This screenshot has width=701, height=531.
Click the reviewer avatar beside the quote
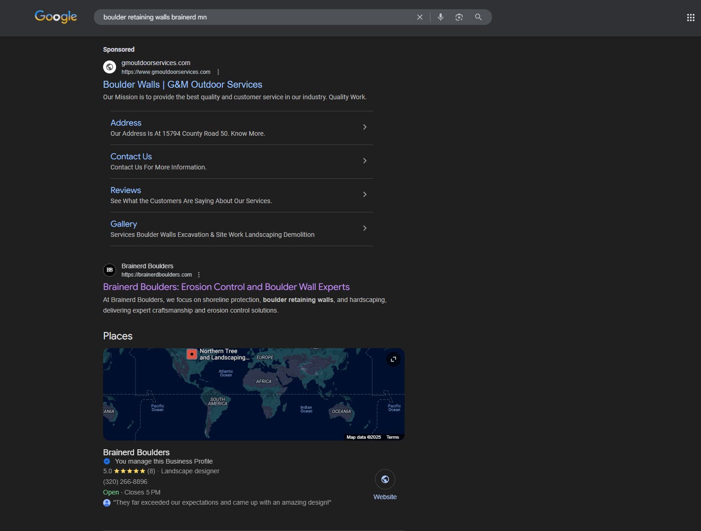[107, 503]
